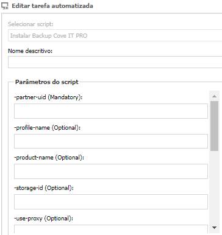The height and width of the screenshot is (235, 222).
Task: Click the Selecionar script label
Action: pyautogui.click(x=30, y=24)
